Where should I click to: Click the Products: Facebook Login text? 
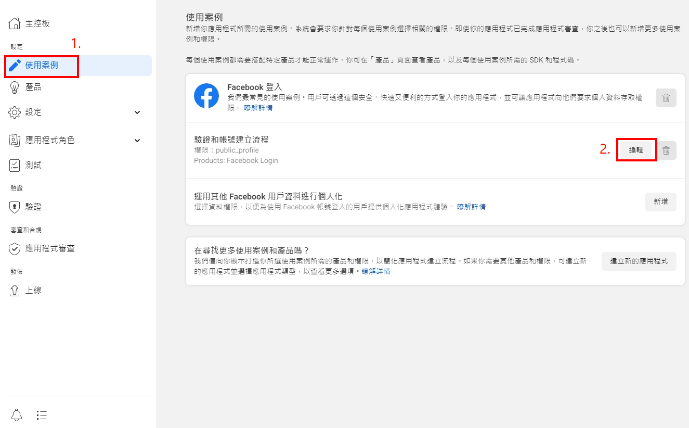[236, 160]
